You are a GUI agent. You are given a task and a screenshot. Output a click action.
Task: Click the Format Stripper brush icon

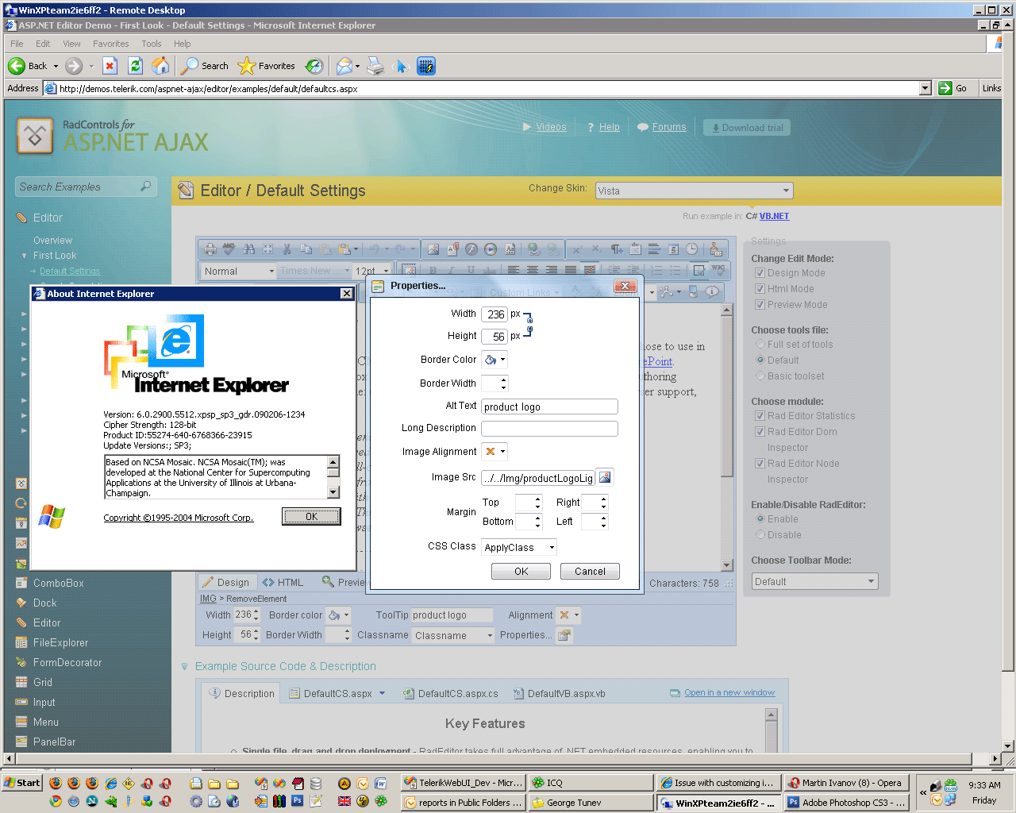716,249
